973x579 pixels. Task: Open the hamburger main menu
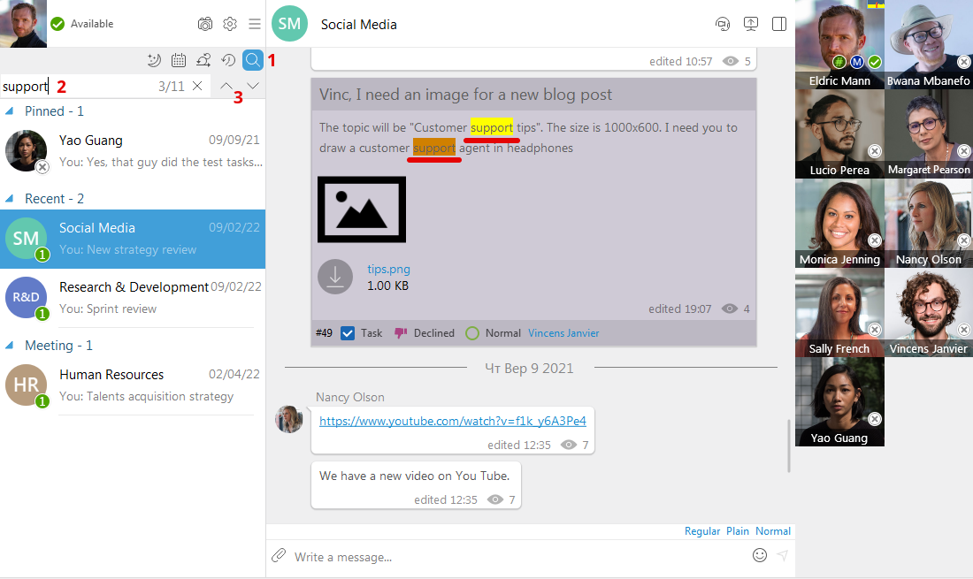(255, 24)
